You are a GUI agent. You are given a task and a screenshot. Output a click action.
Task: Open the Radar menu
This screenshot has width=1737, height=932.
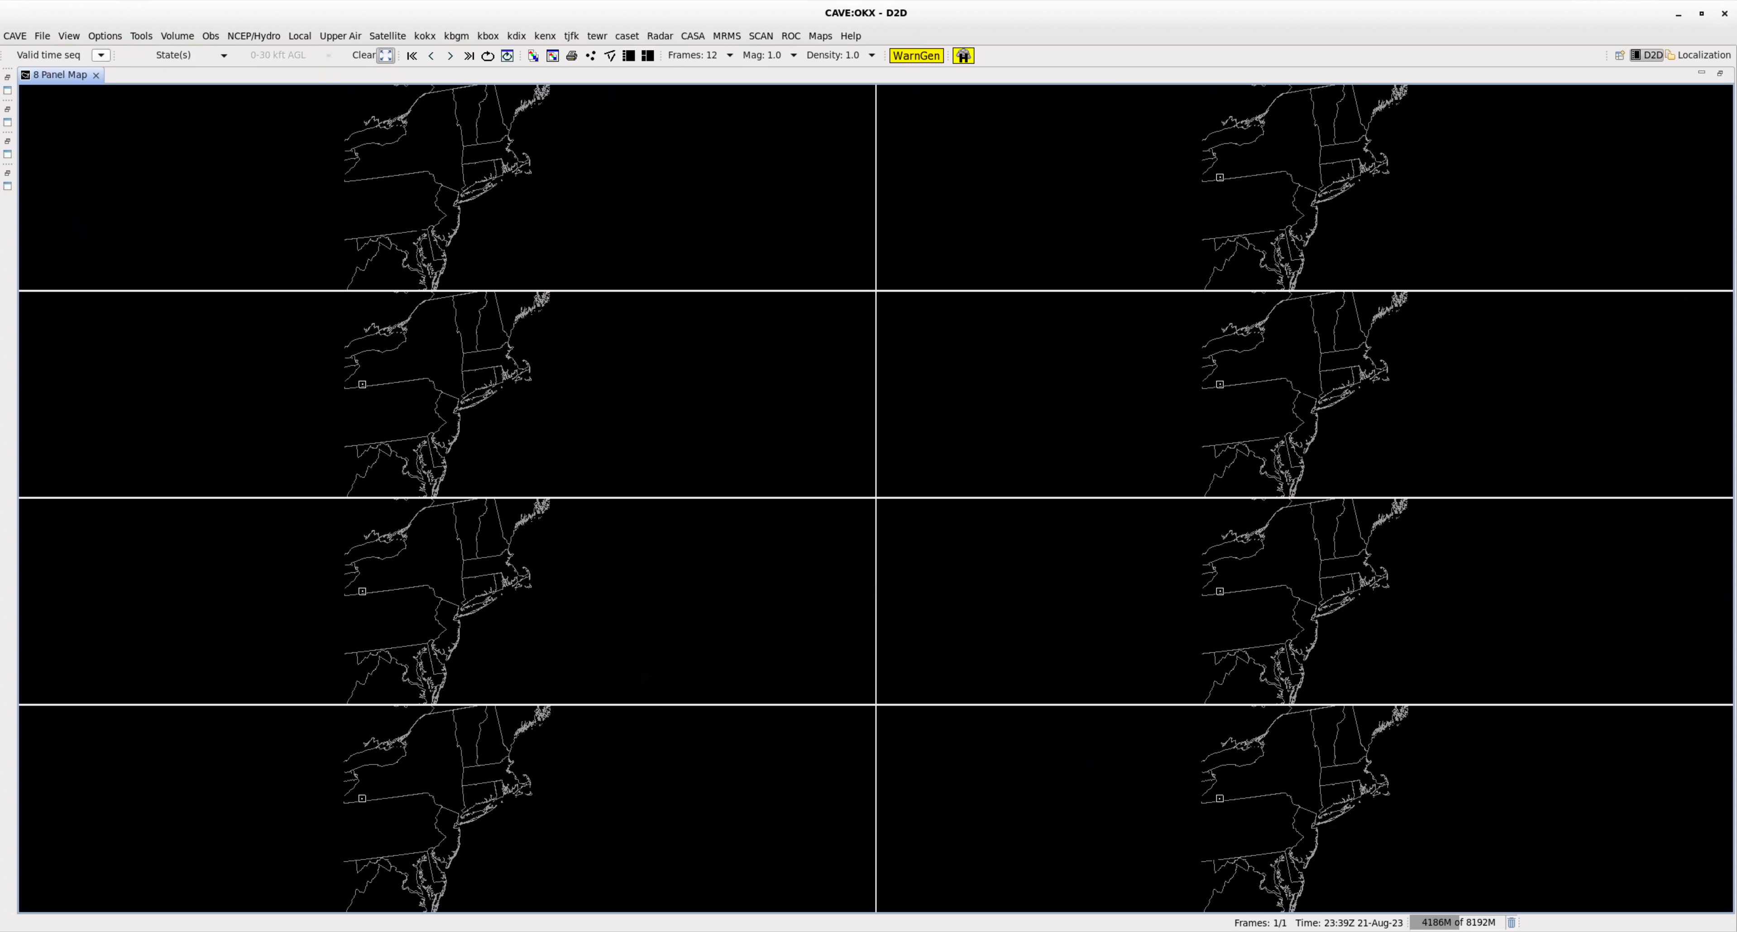click(x=660, y=36)
